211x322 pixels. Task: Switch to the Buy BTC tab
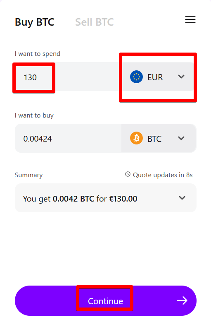click(x=35, y=22)
